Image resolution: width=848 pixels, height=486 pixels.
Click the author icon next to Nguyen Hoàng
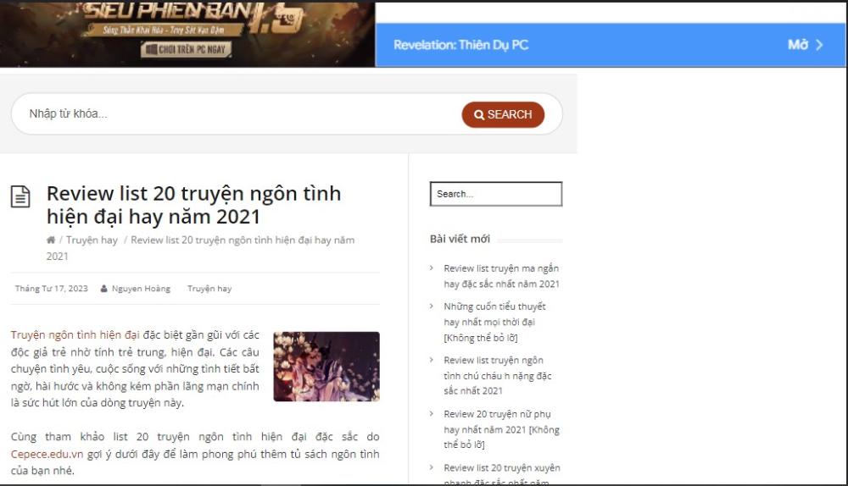coord(103,289)
